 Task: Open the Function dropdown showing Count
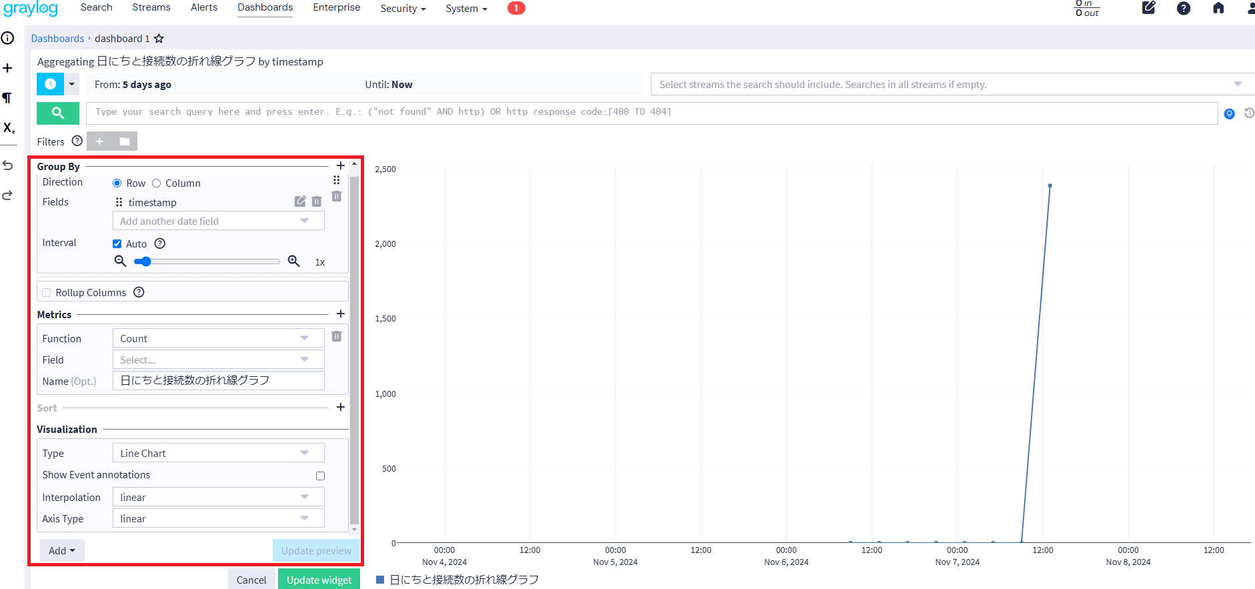tap(218, 338)
